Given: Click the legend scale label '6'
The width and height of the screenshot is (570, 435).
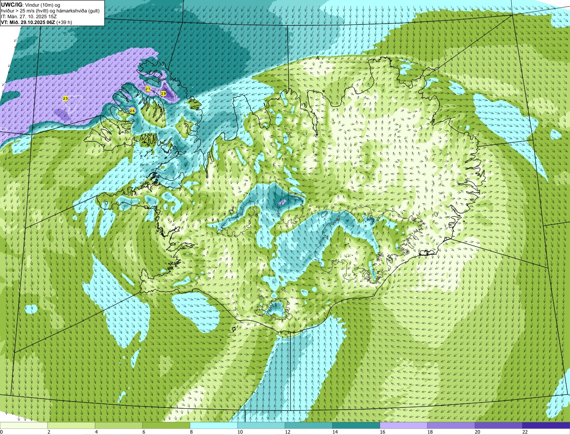Looking at the screenshot, I should pyautogui.click(x=144, y=432).
